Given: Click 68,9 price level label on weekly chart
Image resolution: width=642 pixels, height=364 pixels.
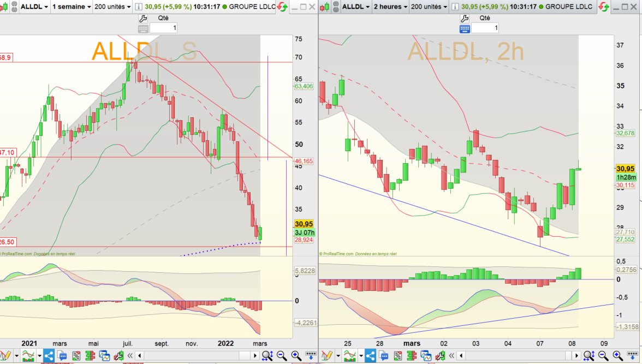Looking at the screenshot, I should point(5,57).
